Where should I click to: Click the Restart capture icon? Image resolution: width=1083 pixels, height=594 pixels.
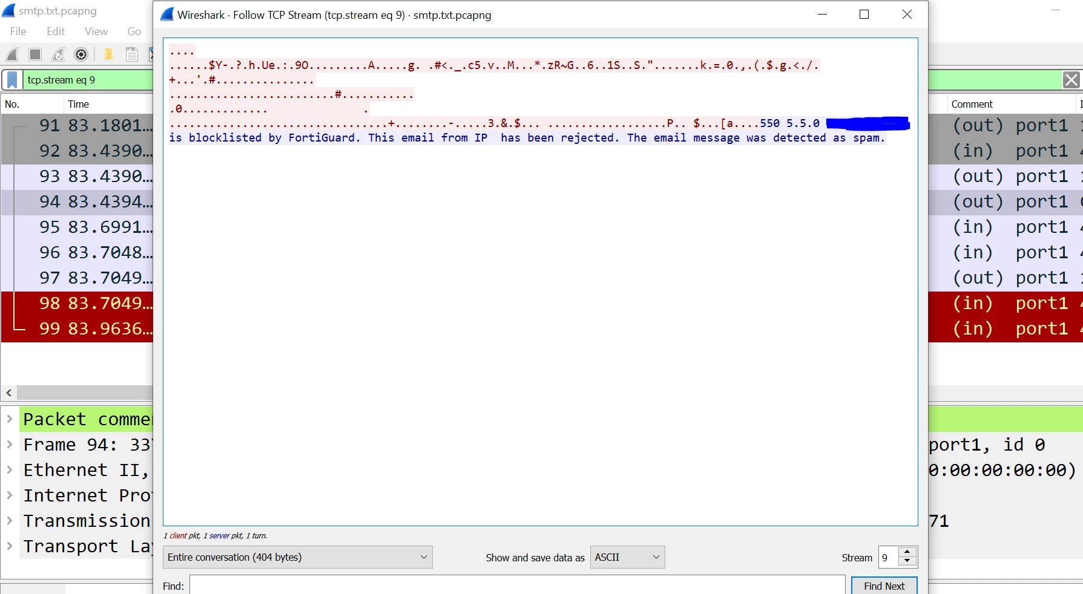58,54
